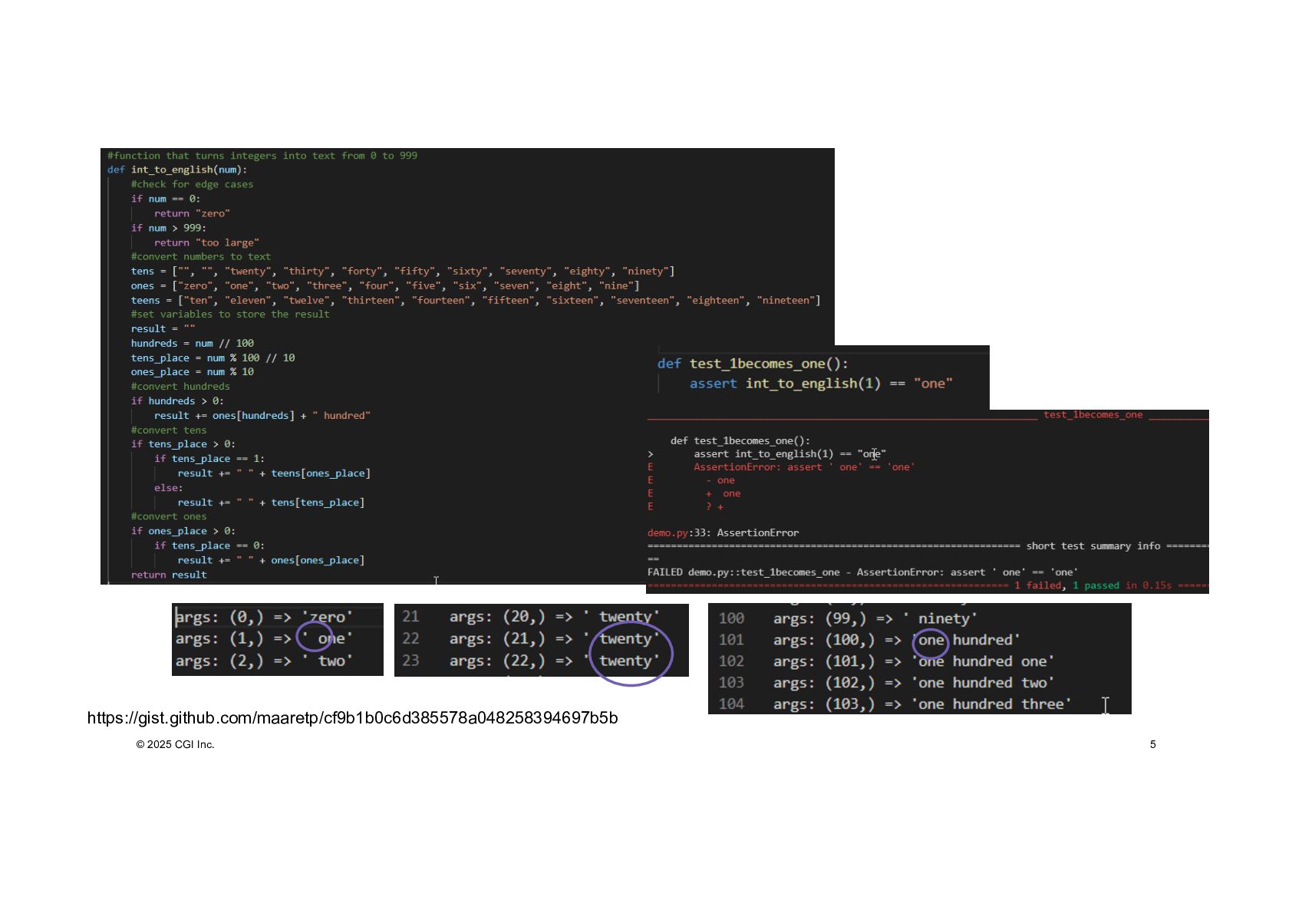This screenshot has width=1292, height=913.
Task: Click output line 103 "'one hundred two'"
Action: (x=886, y=683)
